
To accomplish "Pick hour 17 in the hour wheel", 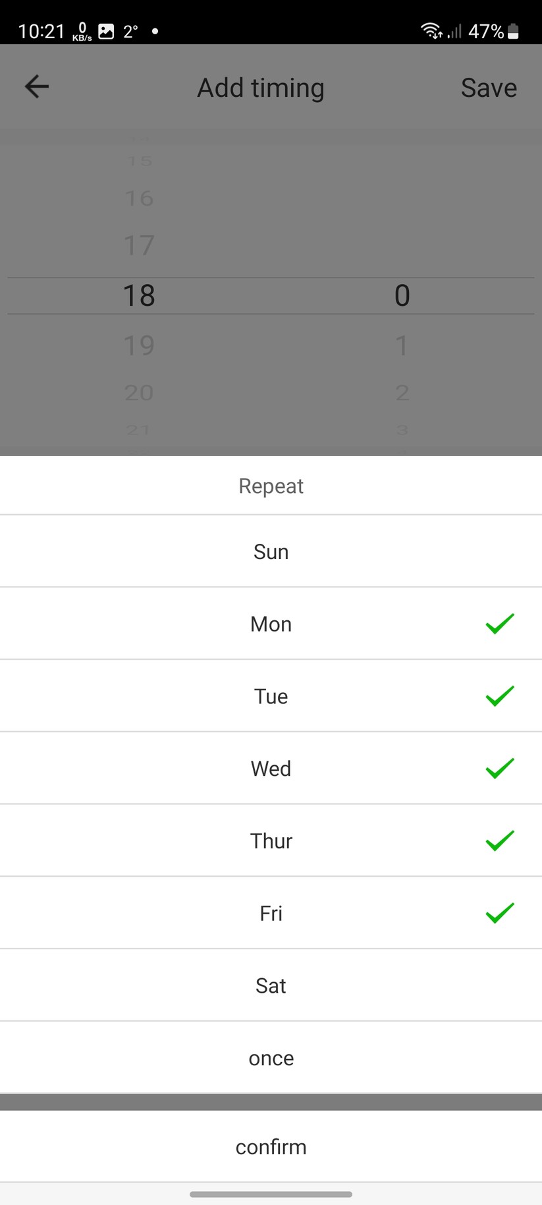I will point(139,245).
